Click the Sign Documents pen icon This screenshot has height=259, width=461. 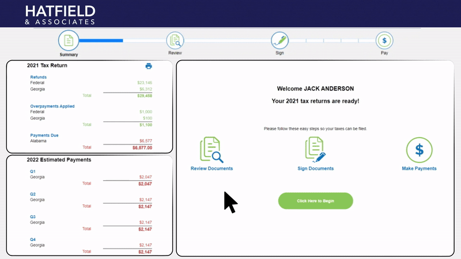tap(315, 150)
